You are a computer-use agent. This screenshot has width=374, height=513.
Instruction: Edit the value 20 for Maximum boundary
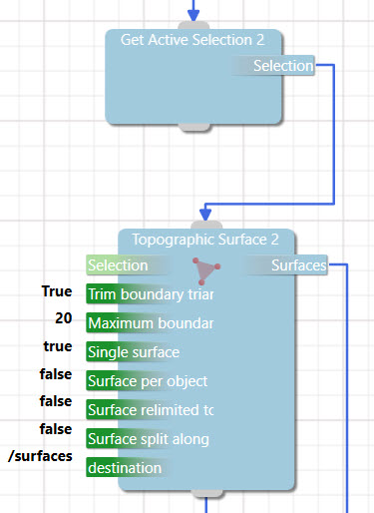[64, 318]
